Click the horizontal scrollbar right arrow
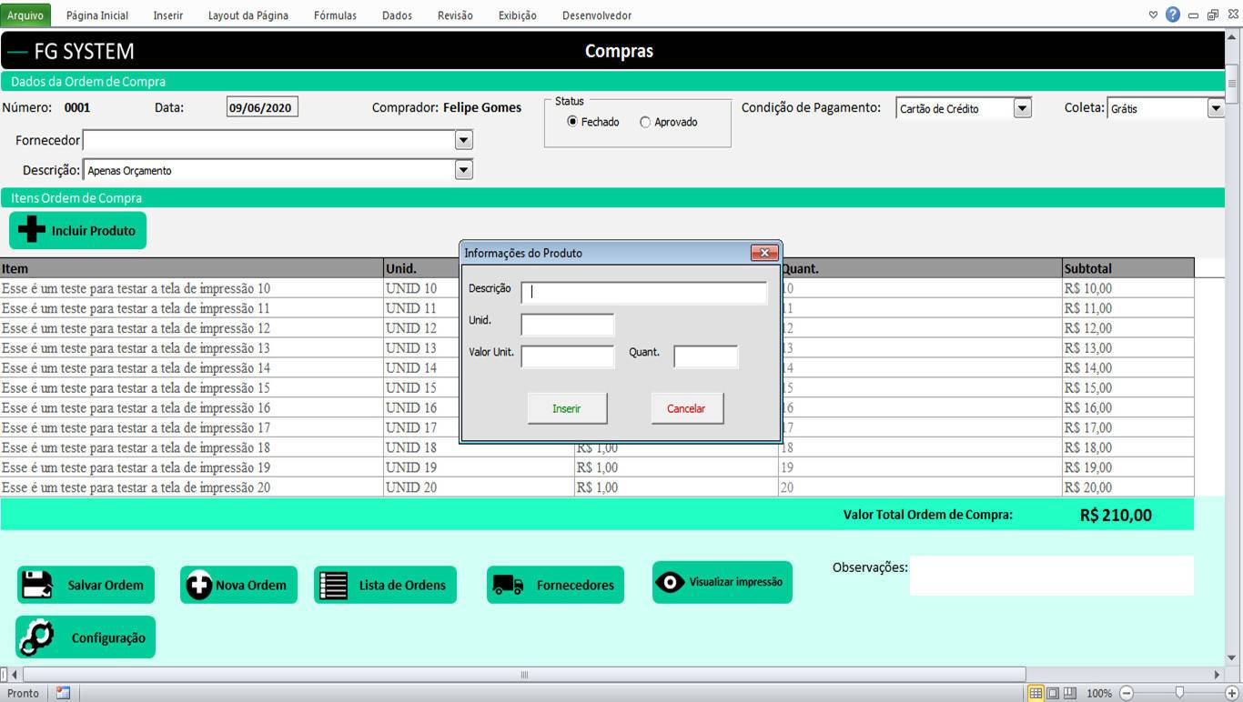Screen dimensions: 1243x702 pyautogui.click(x=1218, y=675)
